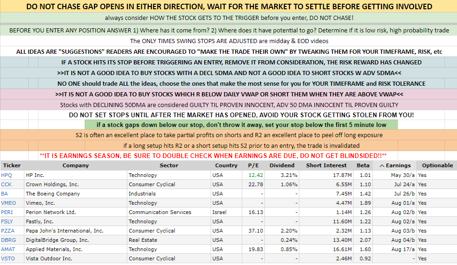
Task: Select DigitalBridge Group, Inc. cell
Action: 76,240
